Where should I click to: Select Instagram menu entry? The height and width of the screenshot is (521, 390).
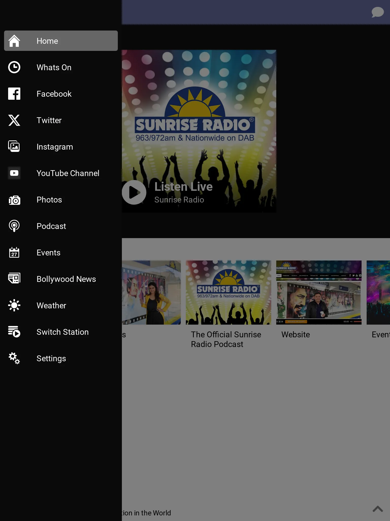(x=61, y=147)
